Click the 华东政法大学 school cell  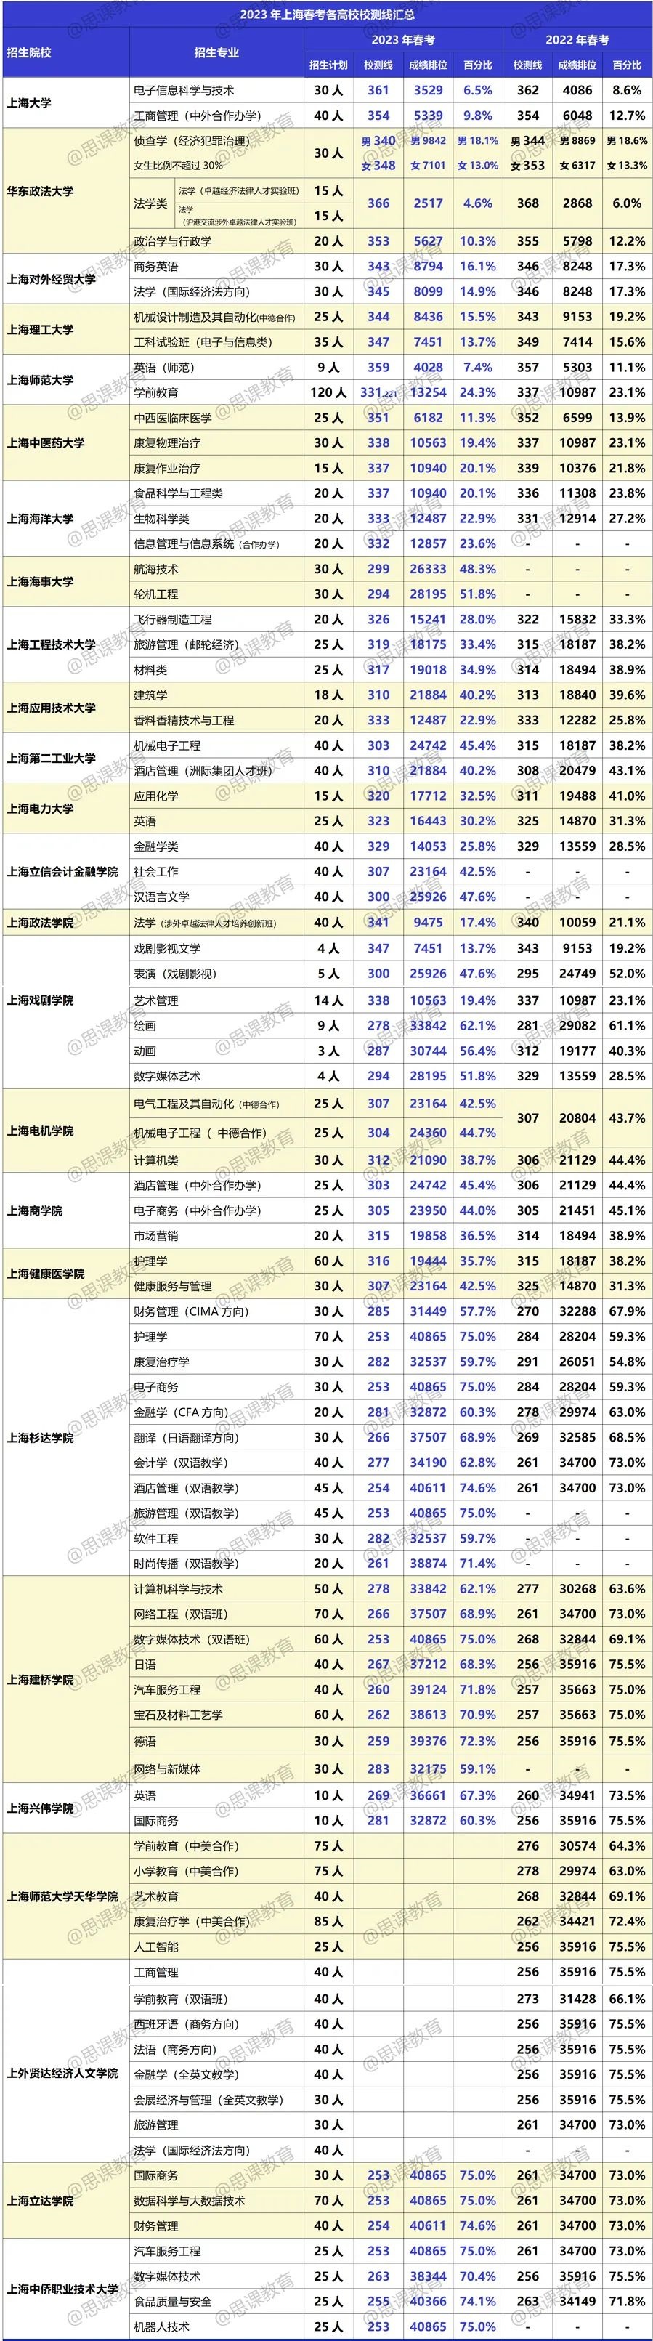pos(40,191)
